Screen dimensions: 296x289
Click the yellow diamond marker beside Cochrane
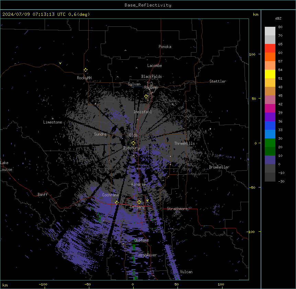coord(117,203)
